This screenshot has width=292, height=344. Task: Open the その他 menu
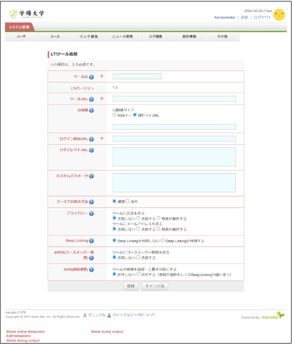click(222, 36)
